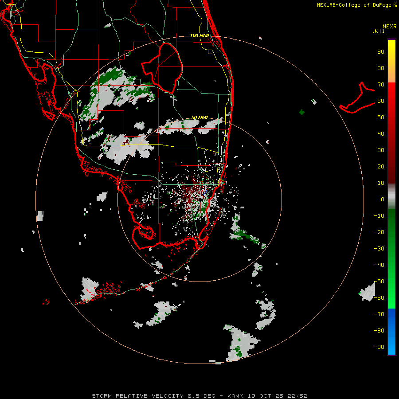Screen dimensions: 399x399
Task: Click the Storm Relative Velocity caption text
Action: (199, 396)
